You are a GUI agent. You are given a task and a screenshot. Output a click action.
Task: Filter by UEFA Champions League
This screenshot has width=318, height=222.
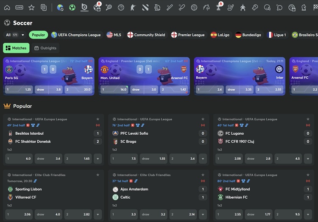76,35
